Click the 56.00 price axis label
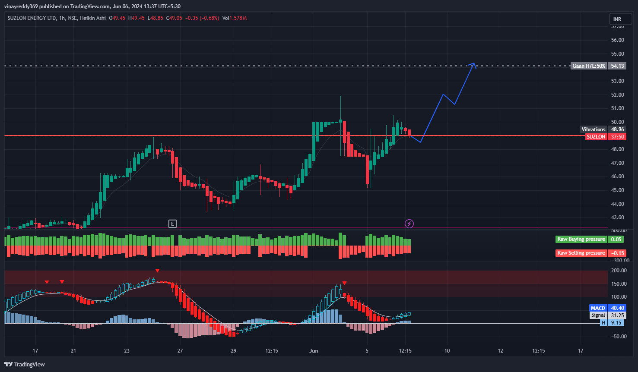638x372 pixels. 617,40
